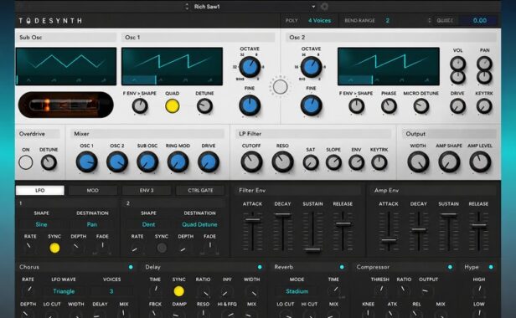Click the TODESYNTH logo text
The image size is (516, 318).
point(50,21)
